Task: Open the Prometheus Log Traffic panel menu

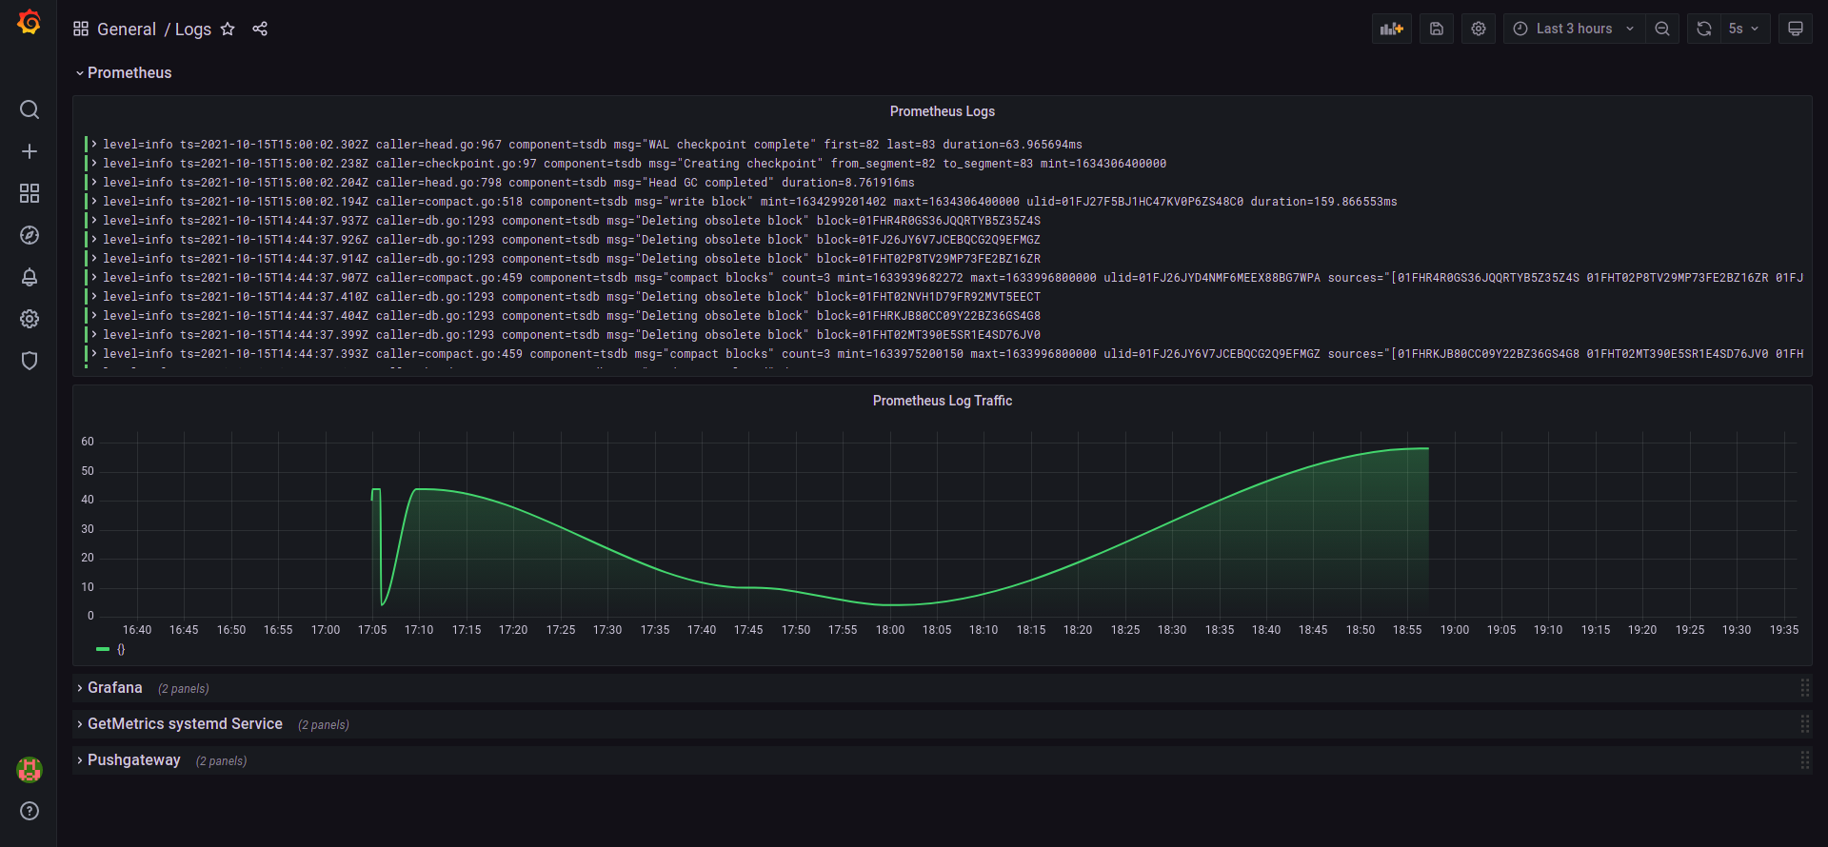Action: (943, 401)
